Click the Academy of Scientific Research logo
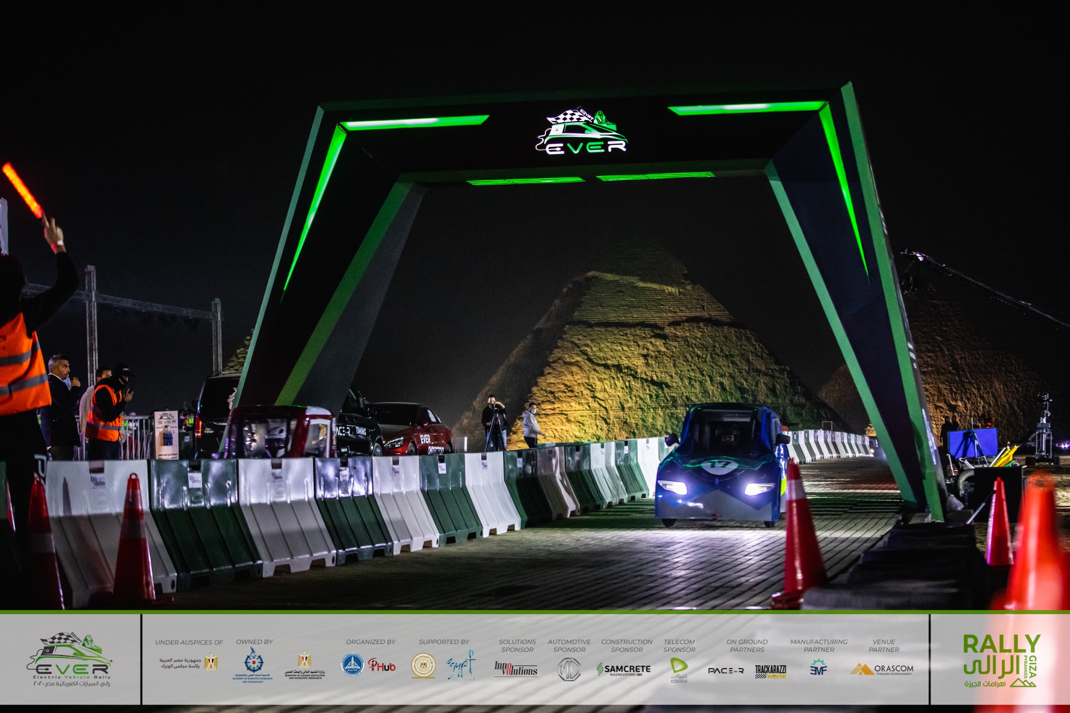 [253, 664]
